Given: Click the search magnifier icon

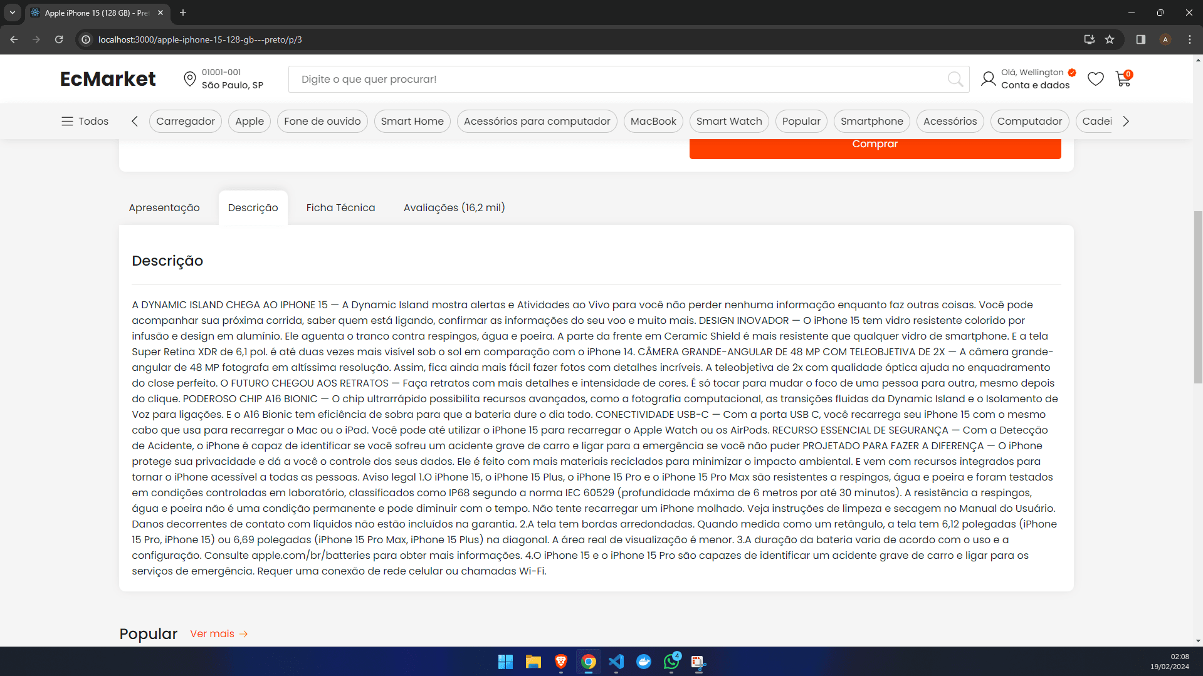Looking at the screenshot, I should point(955,79).
